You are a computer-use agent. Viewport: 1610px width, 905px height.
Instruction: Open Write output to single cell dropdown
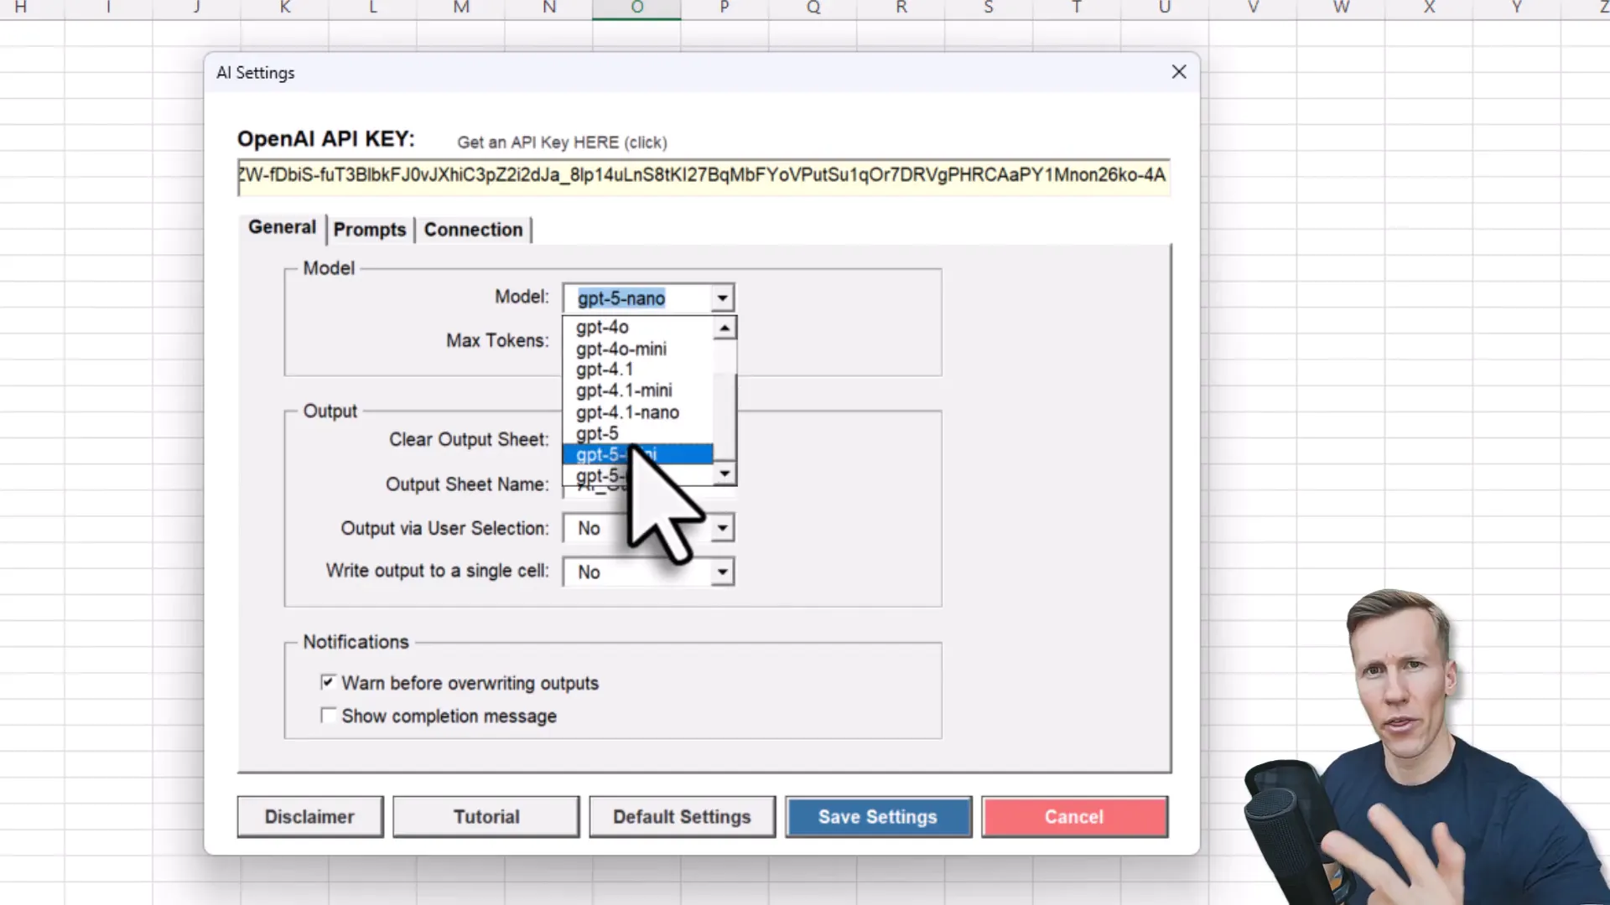[x=722, y=572]
